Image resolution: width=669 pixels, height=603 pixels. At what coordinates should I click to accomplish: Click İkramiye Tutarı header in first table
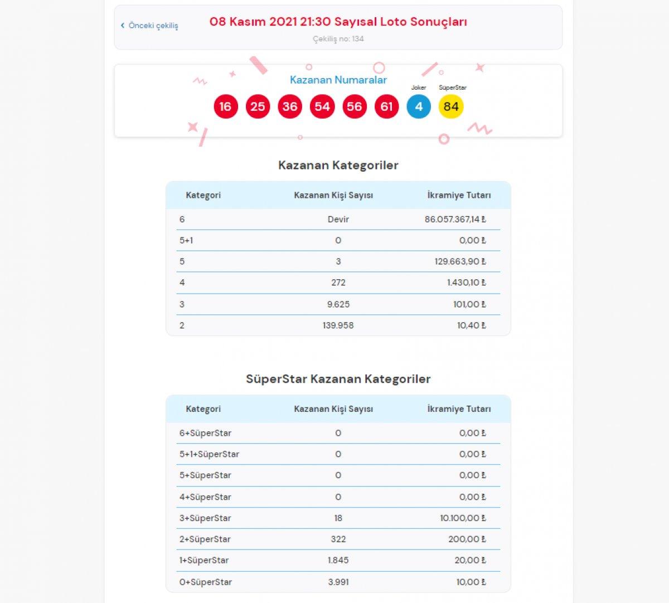click(459, 195)
